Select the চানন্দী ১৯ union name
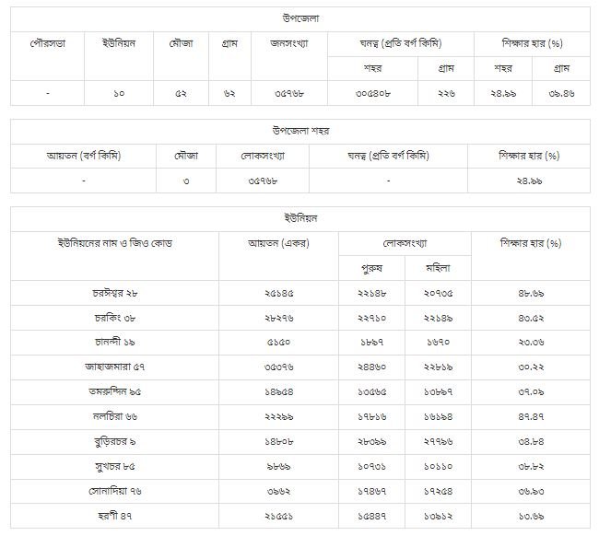The height and width of the screenshot is (536, 599). 115,341
